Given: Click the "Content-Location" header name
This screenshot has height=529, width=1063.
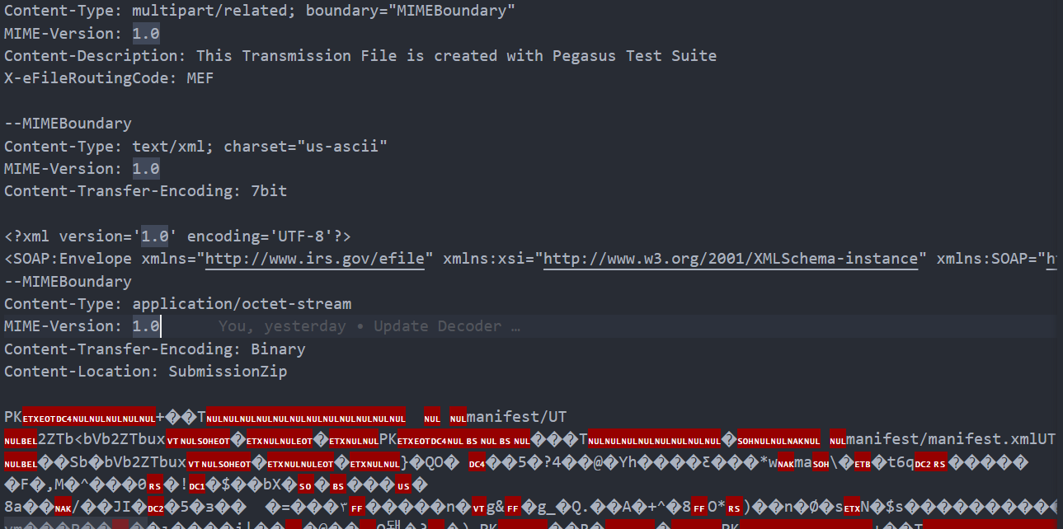Looking at the screenshot, I should pos(78,372).
